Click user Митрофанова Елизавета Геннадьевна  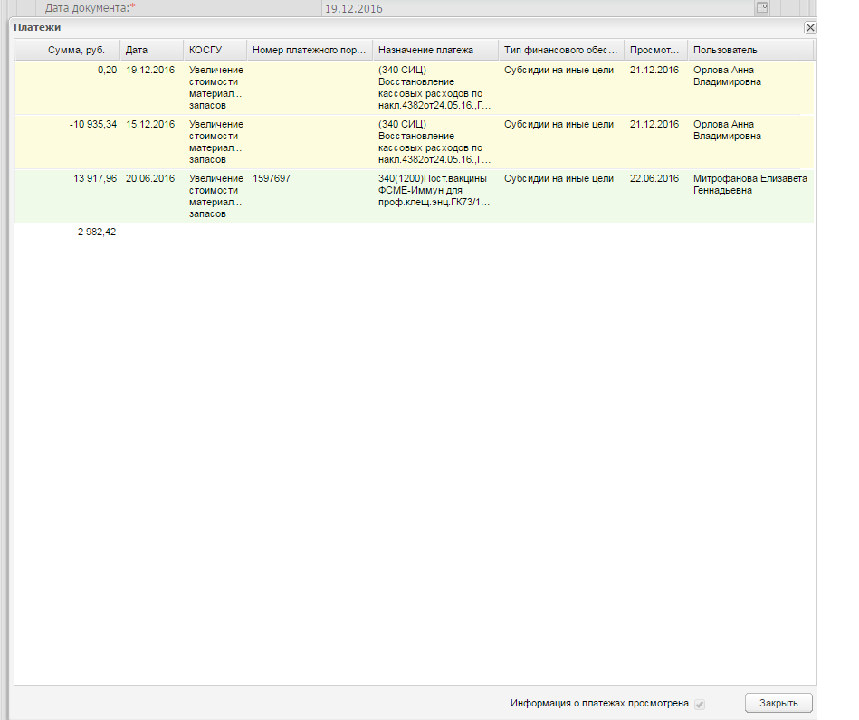[750, 185]
